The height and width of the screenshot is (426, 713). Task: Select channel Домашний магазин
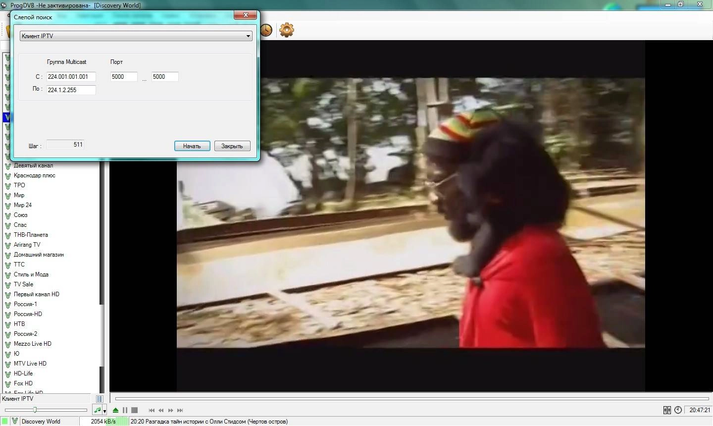point(39,255)
